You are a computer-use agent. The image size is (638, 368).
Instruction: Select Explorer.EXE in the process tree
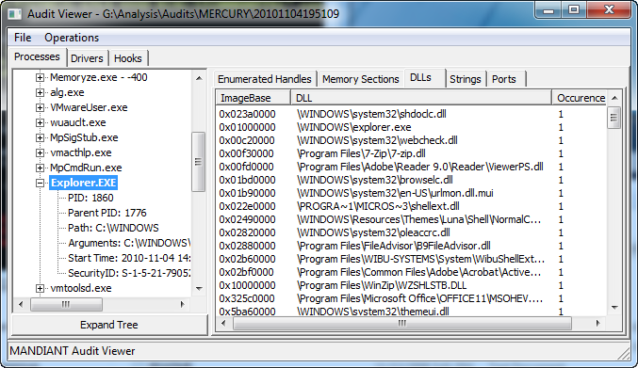(x=84, y=183)
